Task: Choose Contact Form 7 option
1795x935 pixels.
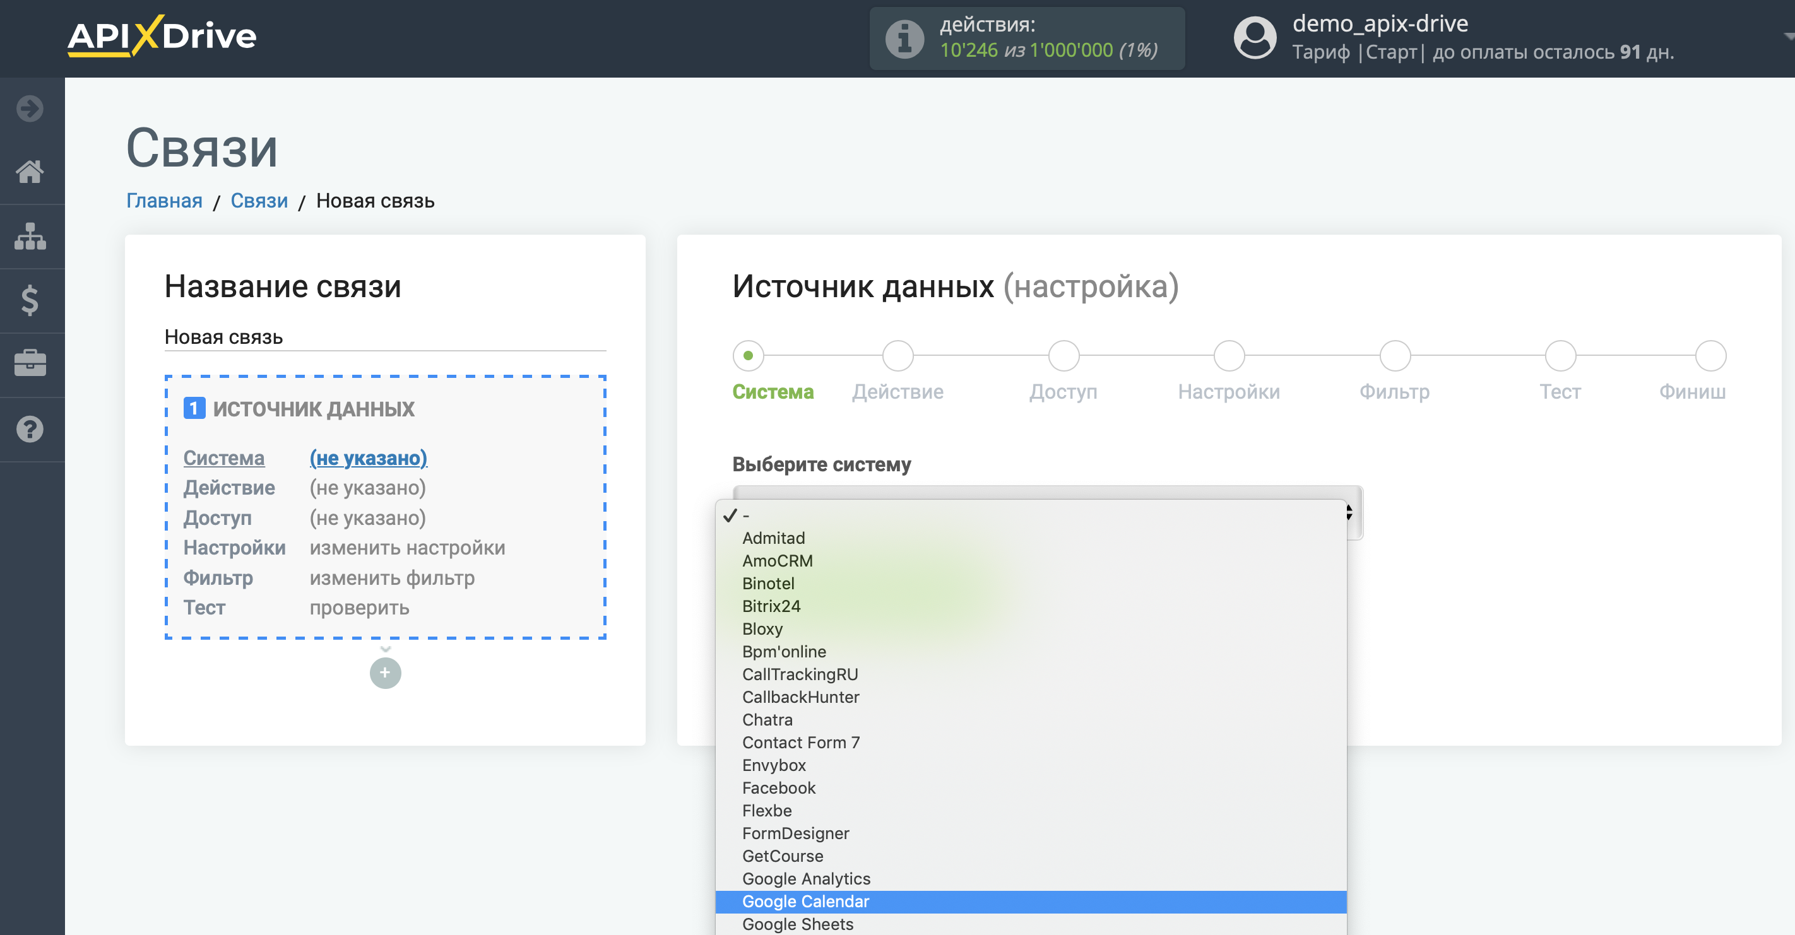Action: pyautogui.click(x=1031, y=743)
